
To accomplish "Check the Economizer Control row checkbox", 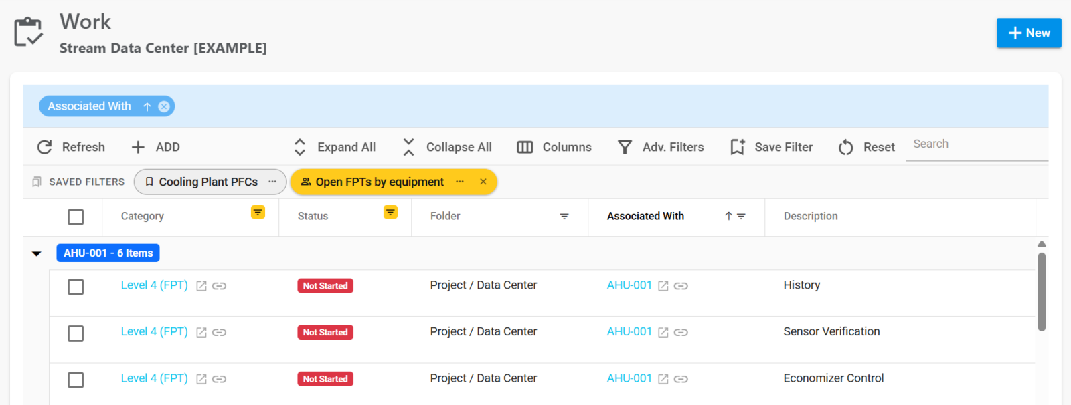I will [76, 380].
